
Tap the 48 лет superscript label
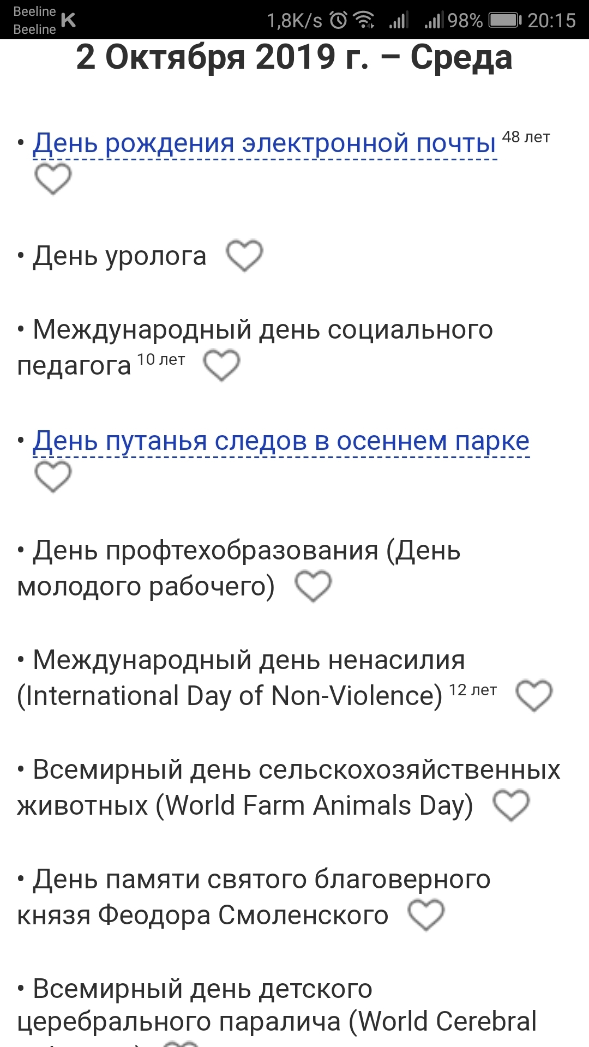coord(526,137)
